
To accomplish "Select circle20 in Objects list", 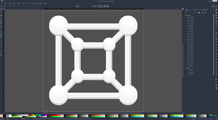I will click(191, 17).
